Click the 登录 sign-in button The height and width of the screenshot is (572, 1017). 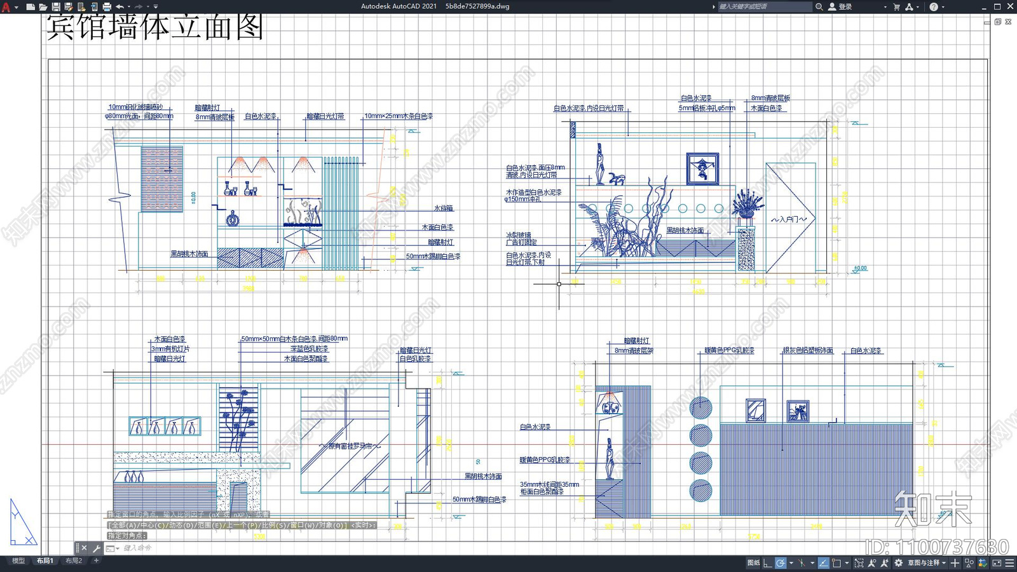pyautogui.click(x=840, y=6)
